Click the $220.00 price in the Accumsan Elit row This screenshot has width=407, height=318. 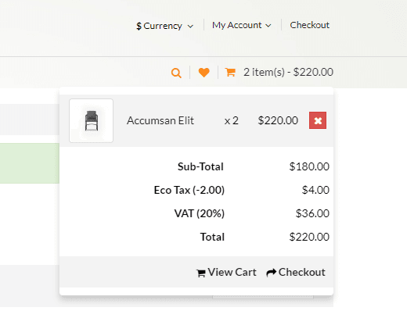click(x=278, y=120)
